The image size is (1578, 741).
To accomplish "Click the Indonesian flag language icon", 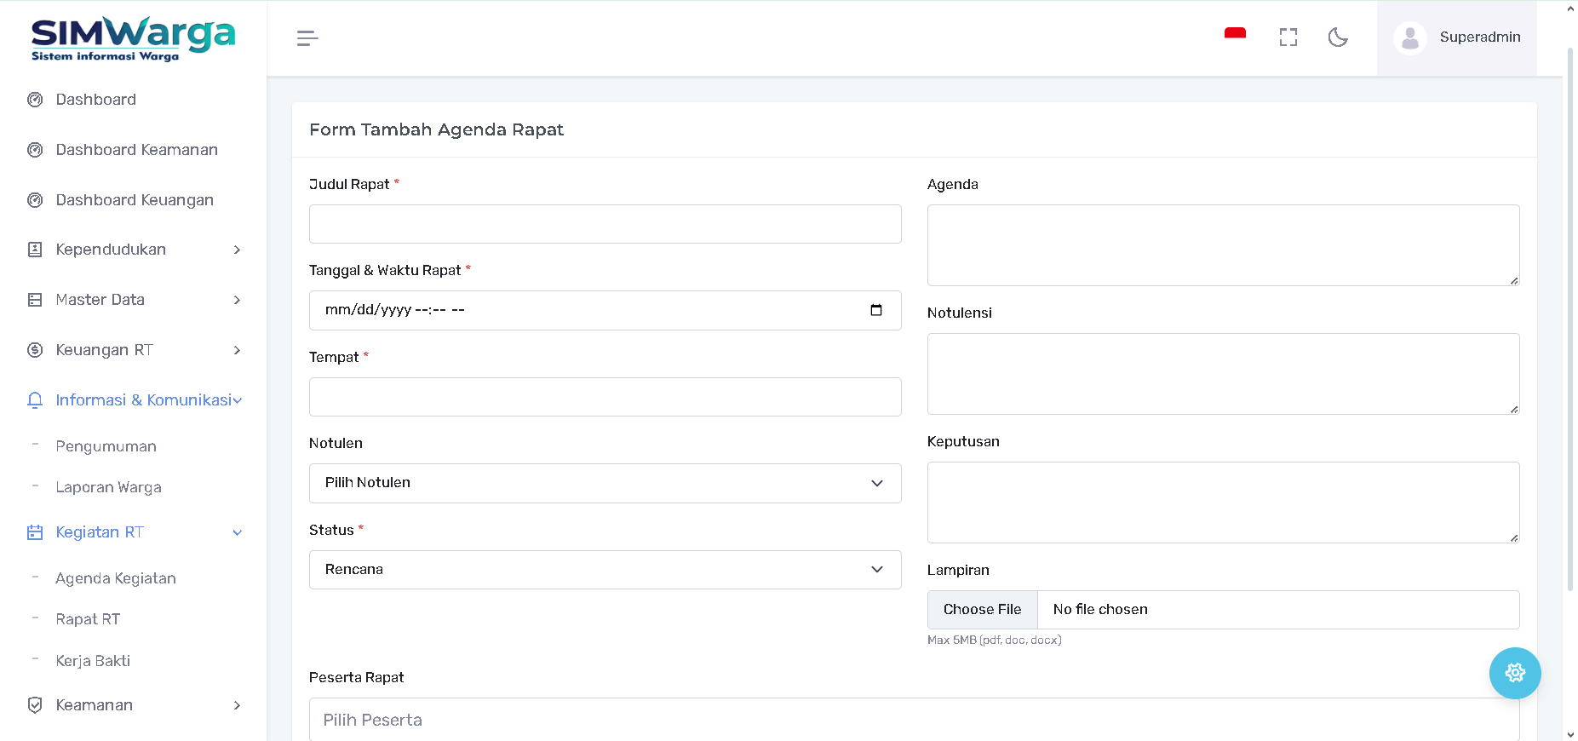I will (1235, 36).
